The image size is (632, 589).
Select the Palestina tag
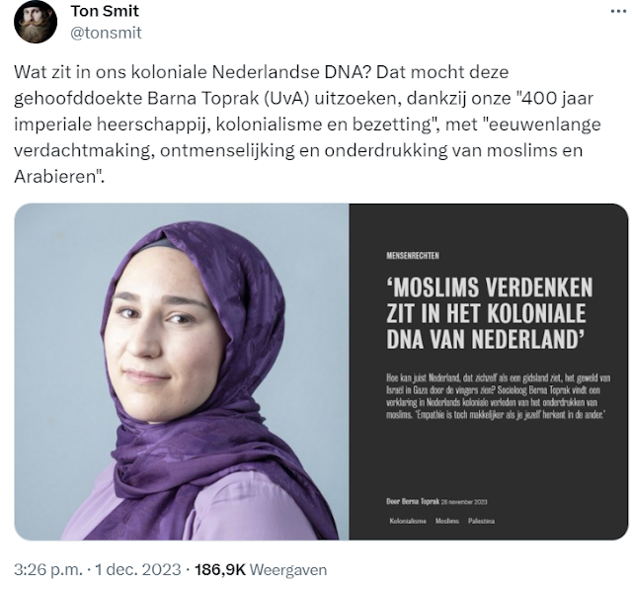pos(481,521)
